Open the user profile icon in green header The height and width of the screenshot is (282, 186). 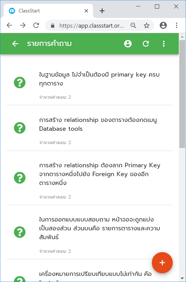(x=128, y=44)
